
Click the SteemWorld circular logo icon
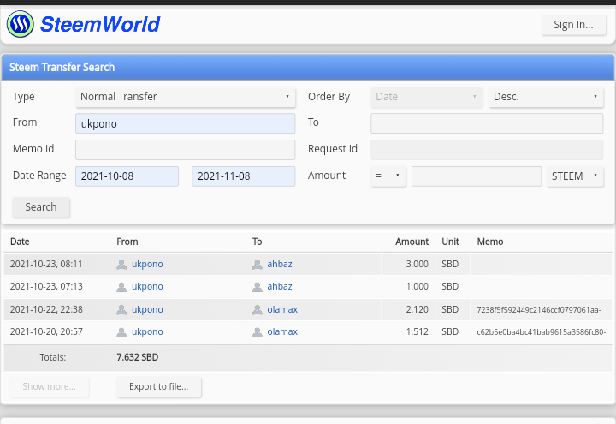click(20, 24)
